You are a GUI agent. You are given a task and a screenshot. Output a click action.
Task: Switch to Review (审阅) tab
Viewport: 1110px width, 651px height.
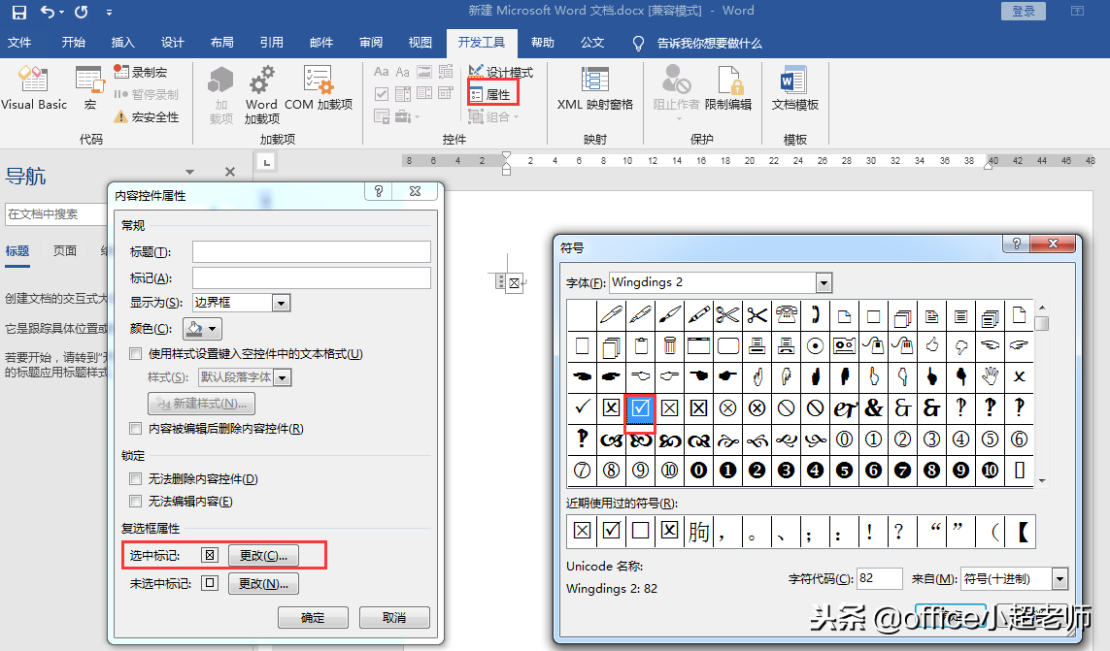(370, 43)
